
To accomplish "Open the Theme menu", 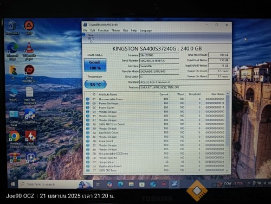I will coord(116,30).
